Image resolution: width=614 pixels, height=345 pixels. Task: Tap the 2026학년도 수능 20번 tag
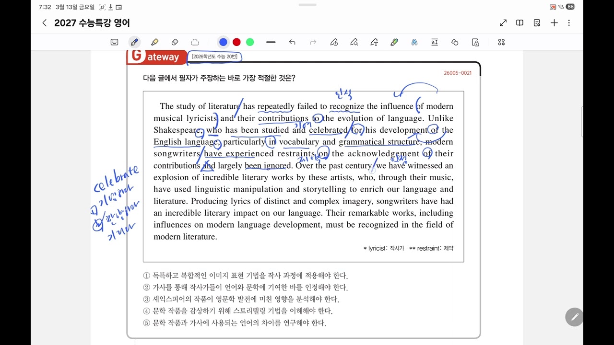(214, 57)
